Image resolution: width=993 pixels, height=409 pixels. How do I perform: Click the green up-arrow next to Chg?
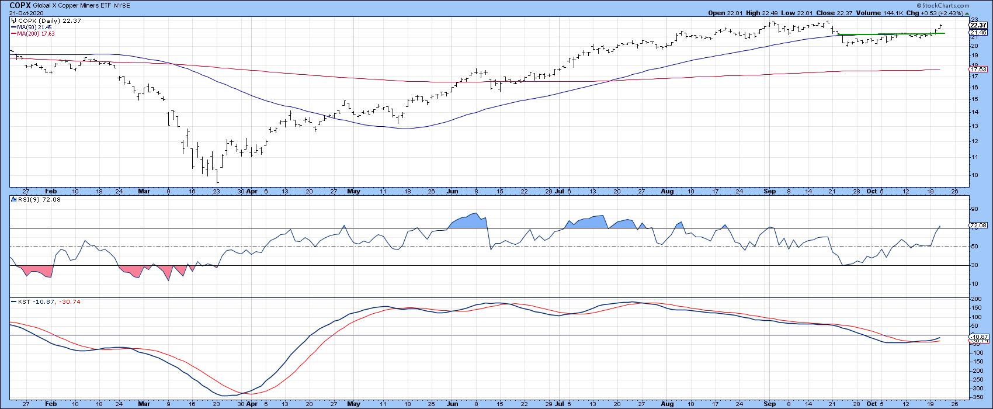pyautogui.click(x=966, y=12)
